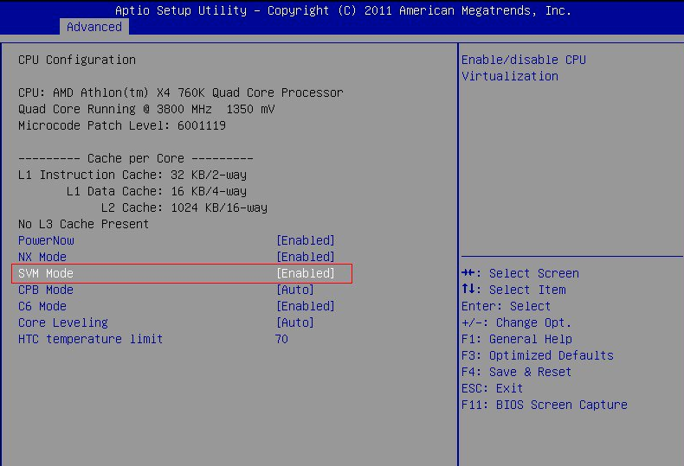Switch to the Advanced tab
Screen dimensions: 684x466
tap(94, 27)
